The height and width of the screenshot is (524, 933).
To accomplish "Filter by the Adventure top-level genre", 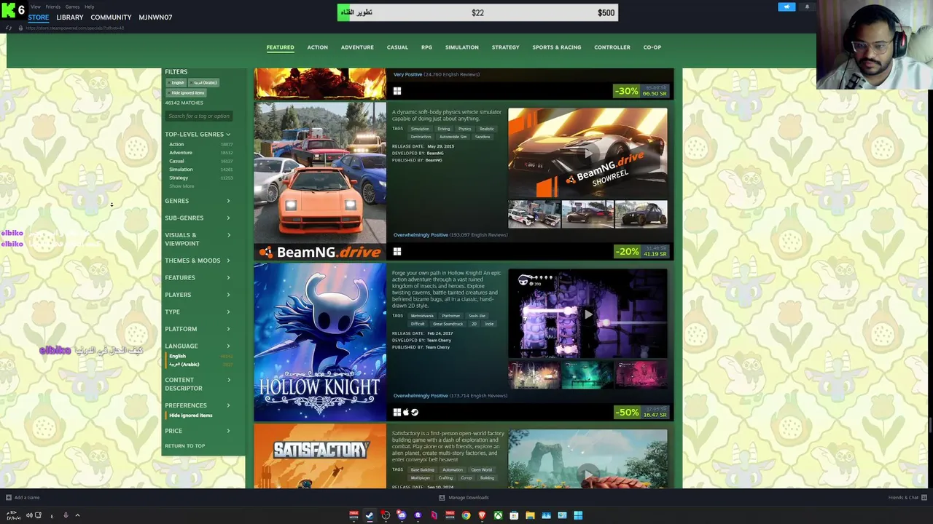I will (x=181, y=153).
